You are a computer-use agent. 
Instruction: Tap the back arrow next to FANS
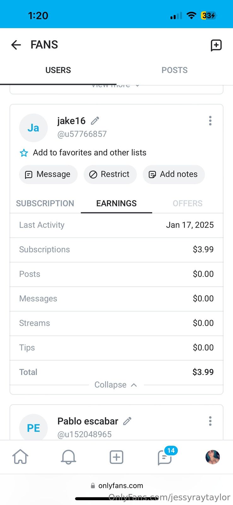(16, 45)
